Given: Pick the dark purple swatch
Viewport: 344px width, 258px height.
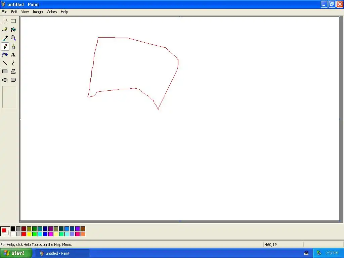Looking at the screenshot, I should coord(50,229).
